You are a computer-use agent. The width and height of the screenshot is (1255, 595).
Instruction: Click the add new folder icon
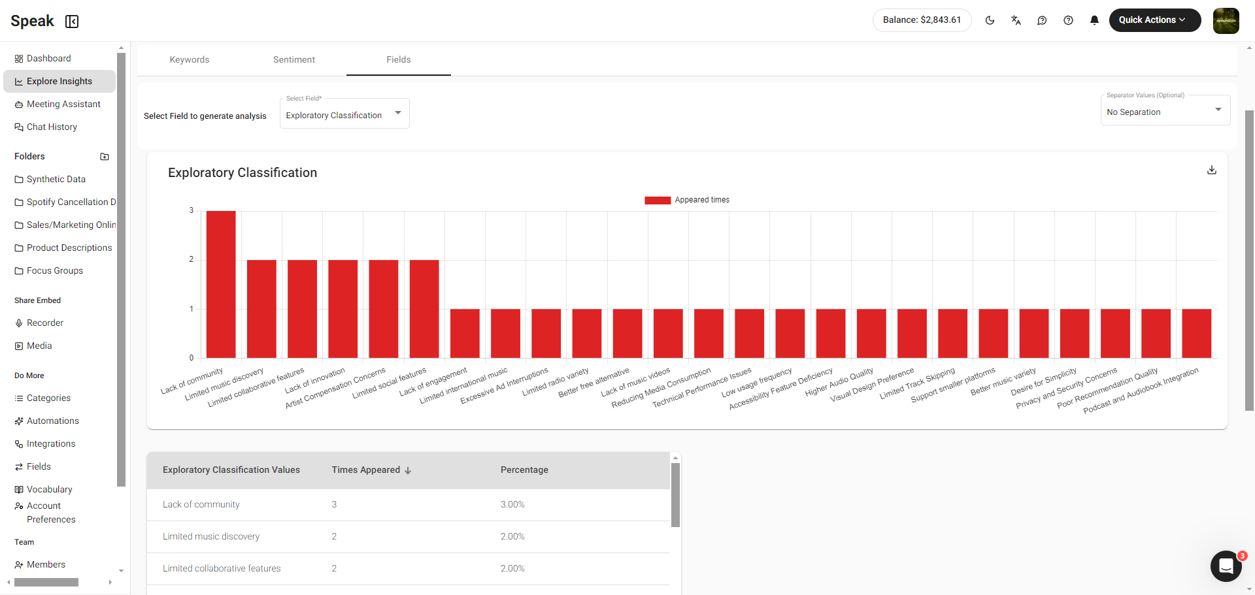click(x=105, y=157)
